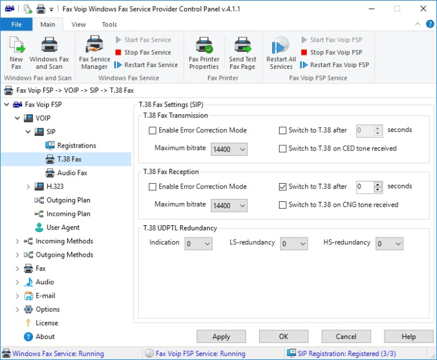The width and height of the screenshot is (437, 360).
Task: Click the Cancel button
Action: tap(346, 337)
